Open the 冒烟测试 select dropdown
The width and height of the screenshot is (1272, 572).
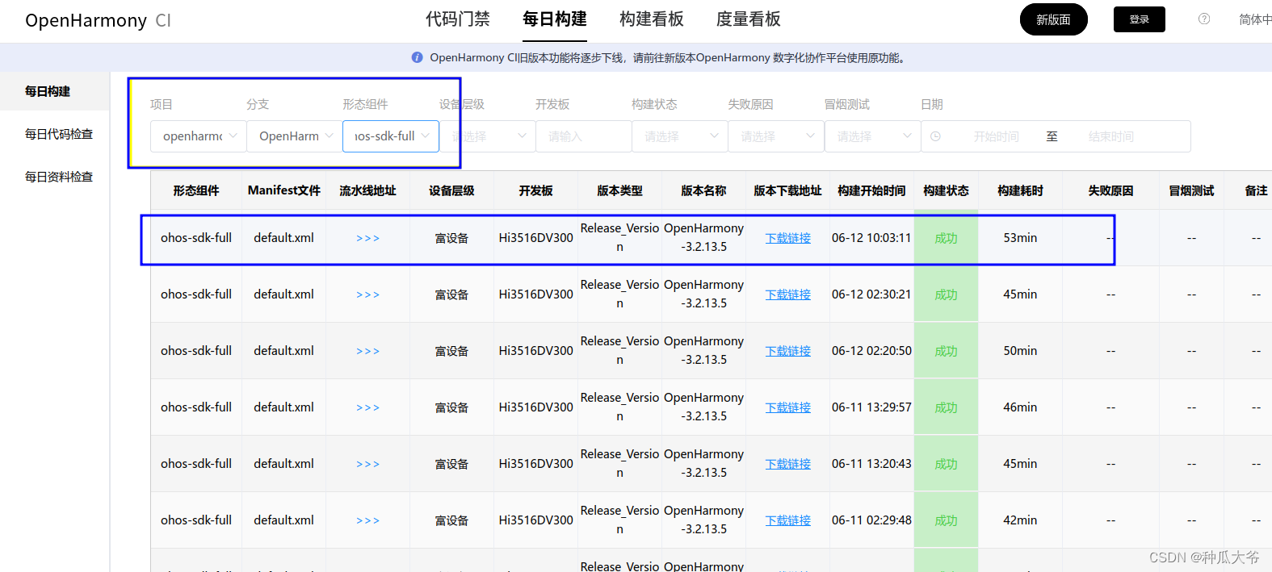tap(872, 136)
